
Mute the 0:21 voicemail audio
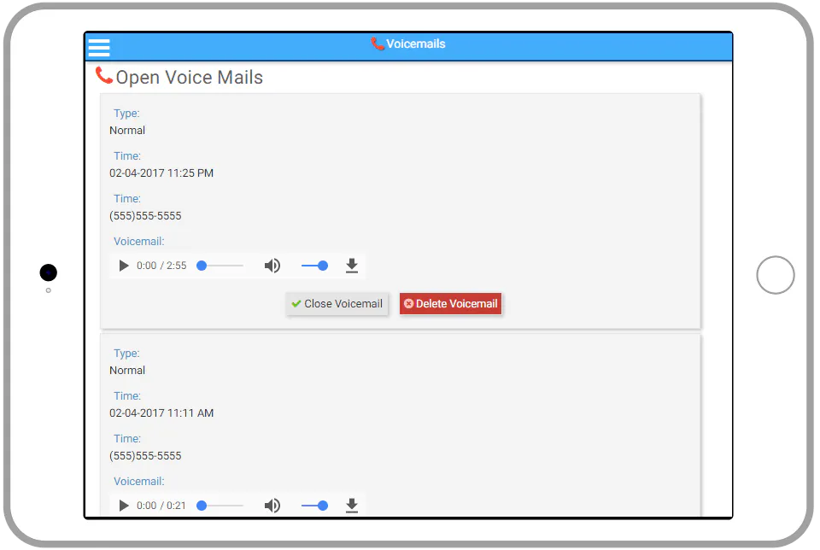[x=272, y=506]
